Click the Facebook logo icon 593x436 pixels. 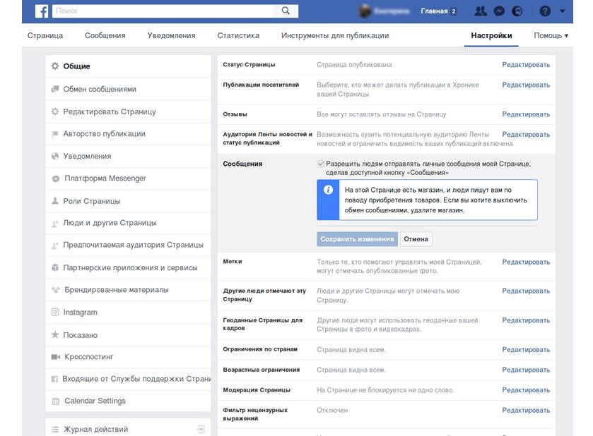[42, 11]
